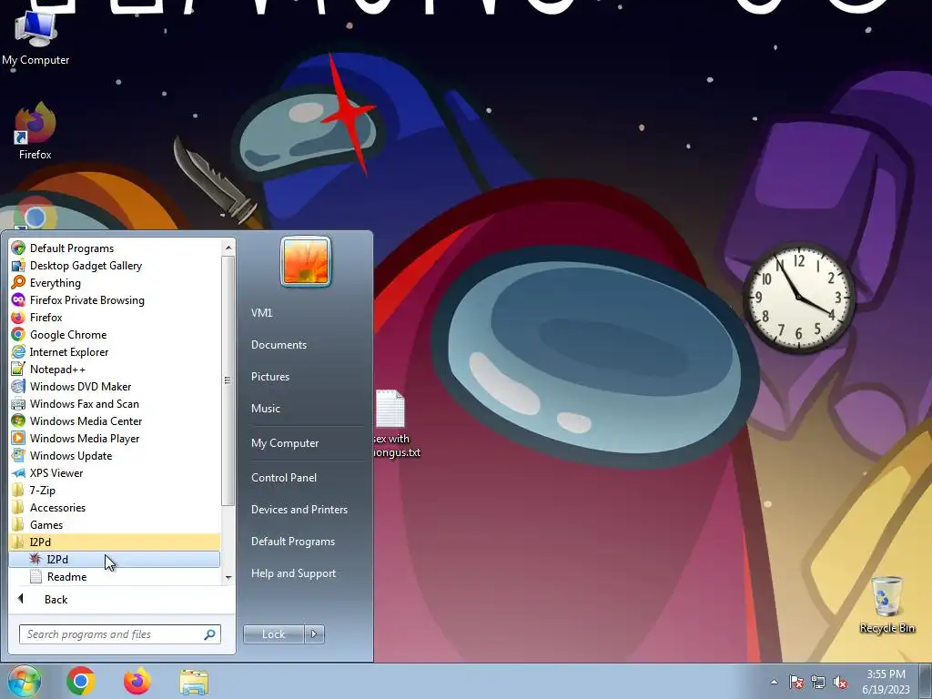Click the network status tray icon
Image resolution: width=932 pixels, height=699 pixels.
[818, 682]
